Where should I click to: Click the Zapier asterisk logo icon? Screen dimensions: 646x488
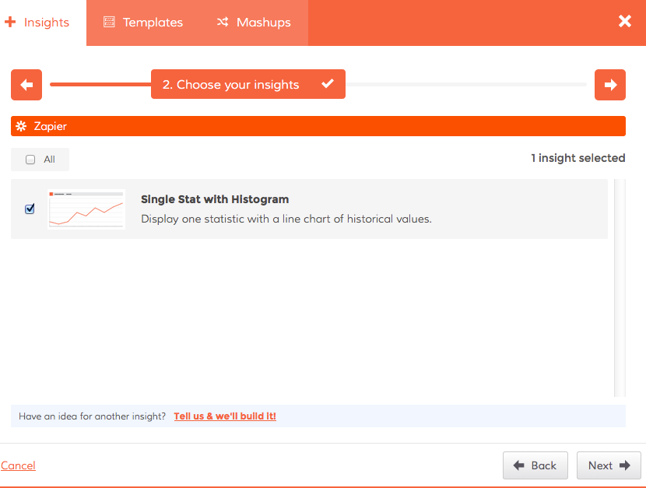[x=21, y=126]
